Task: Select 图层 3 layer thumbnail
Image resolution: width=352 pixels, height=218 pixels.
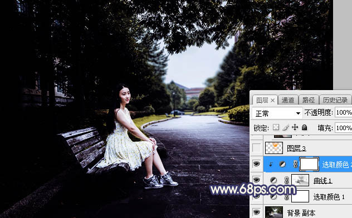Action: (x=274, y=148)
